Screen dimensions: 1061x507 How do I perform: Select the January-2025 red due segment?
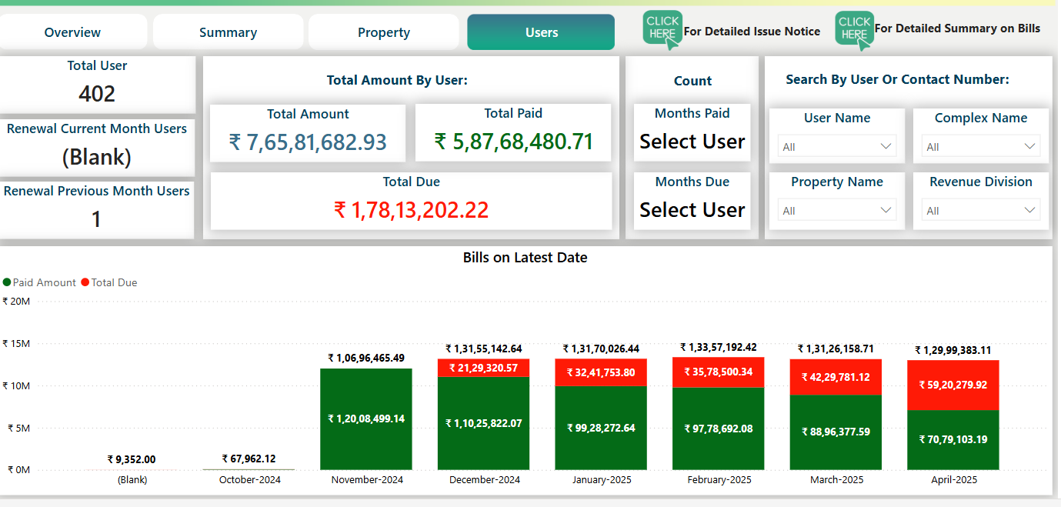coord(601,372)
